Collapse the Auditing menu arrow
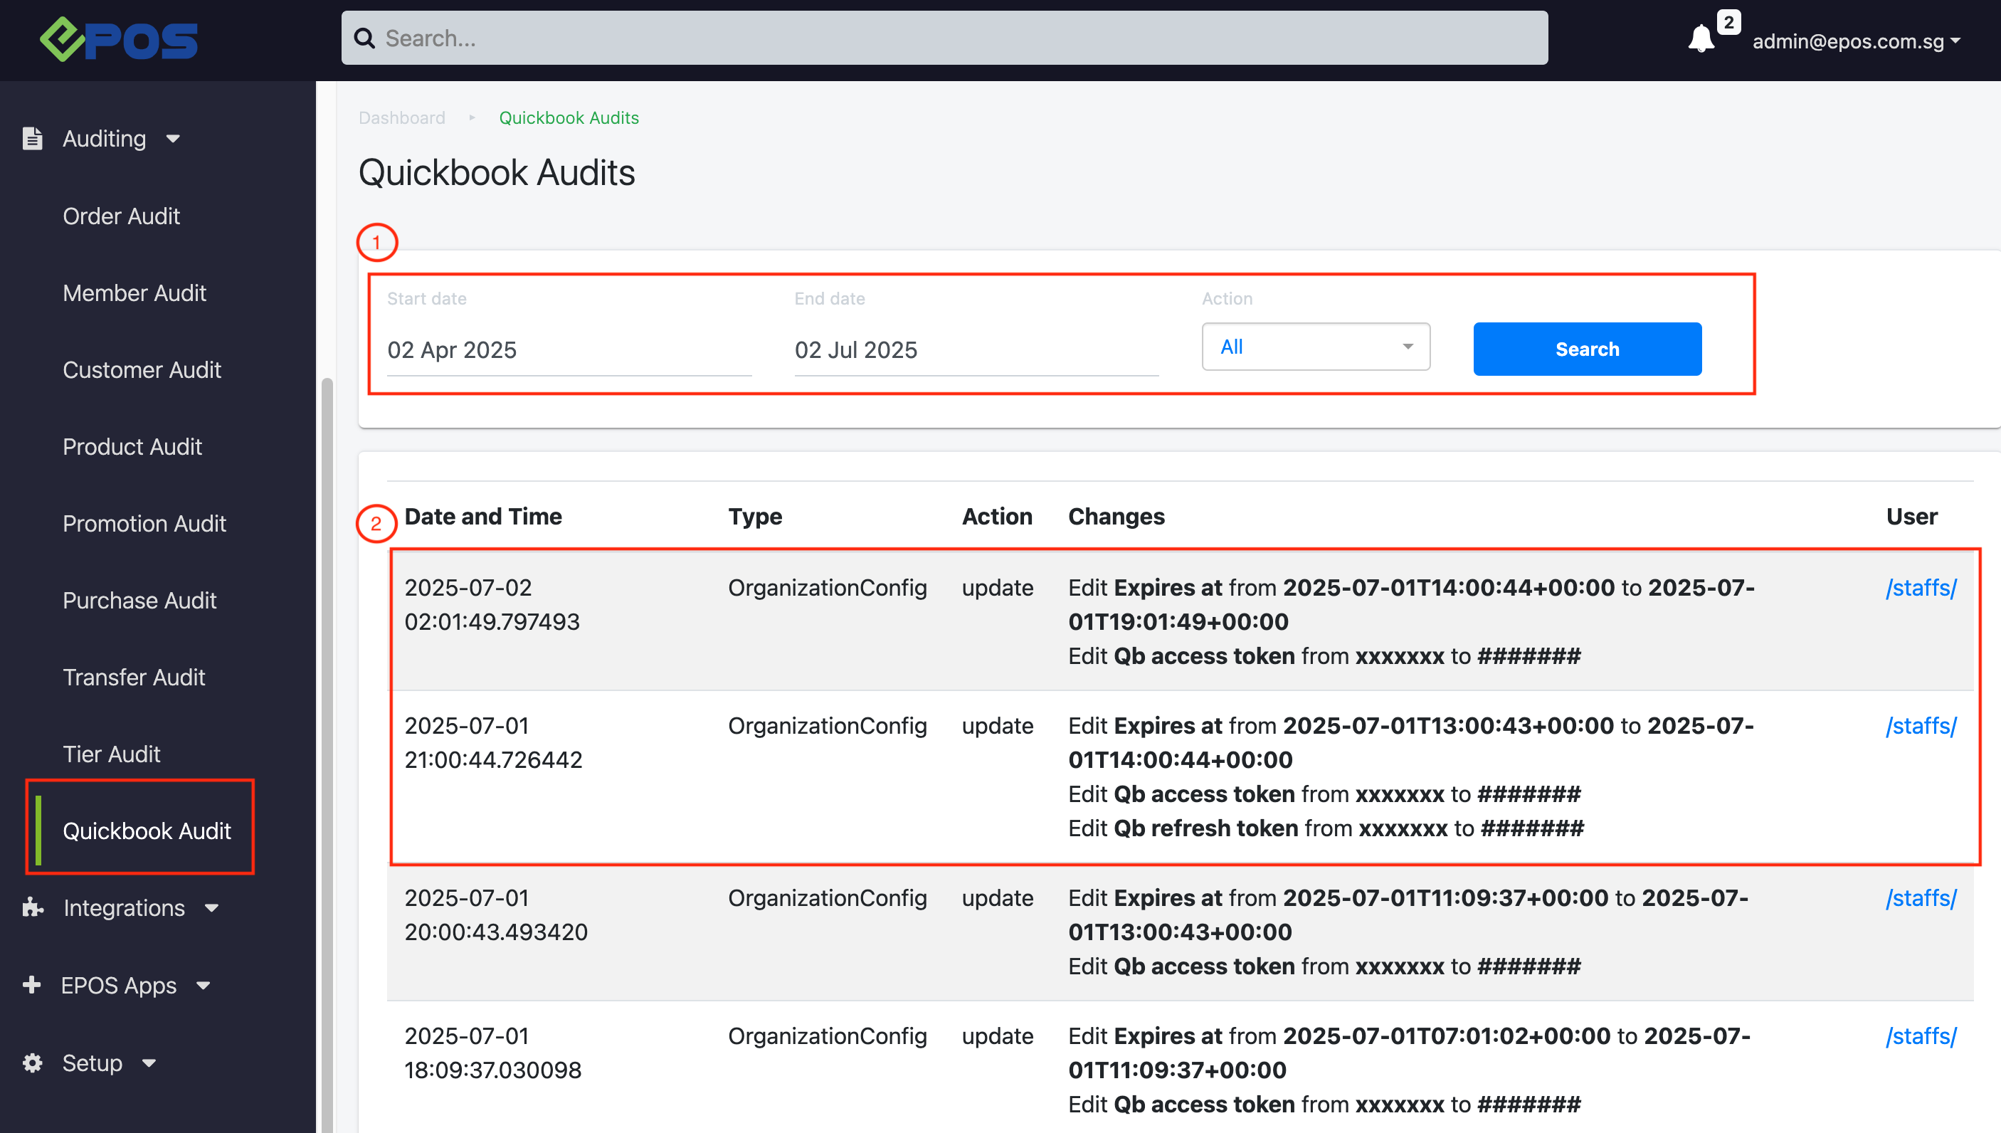The width and height of the screenshot is (2001, 1133). 174,139
